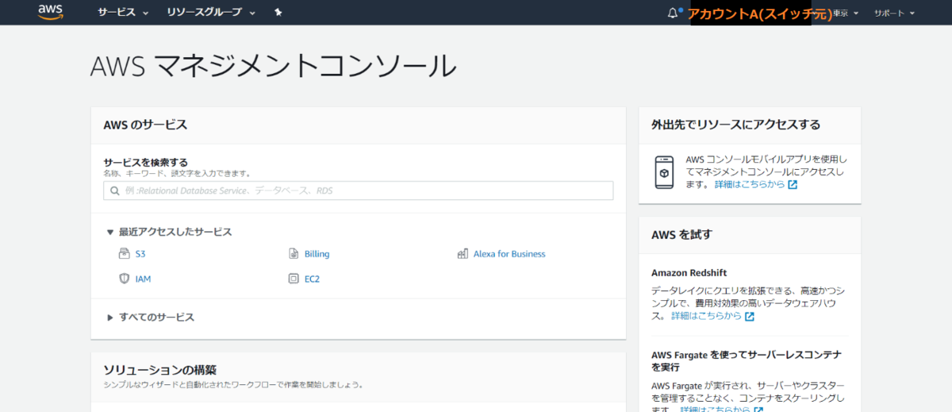Open the IAM service link
Image resolution: width=952 pixels, height=412 pixels.
[x=143, y=279]
